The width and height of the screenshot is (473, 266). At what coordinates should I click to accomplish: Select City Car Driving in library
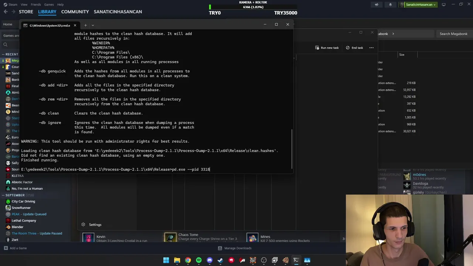coord(23,201)
